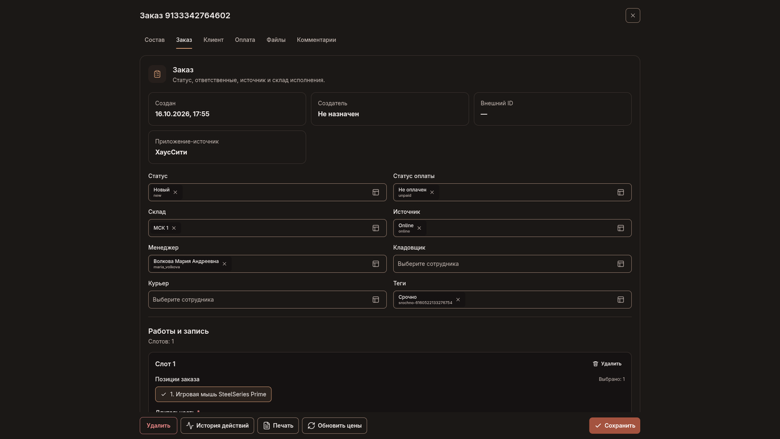Switch to the Состав tab
780x439 pixels.
click(x=154, y=40)
